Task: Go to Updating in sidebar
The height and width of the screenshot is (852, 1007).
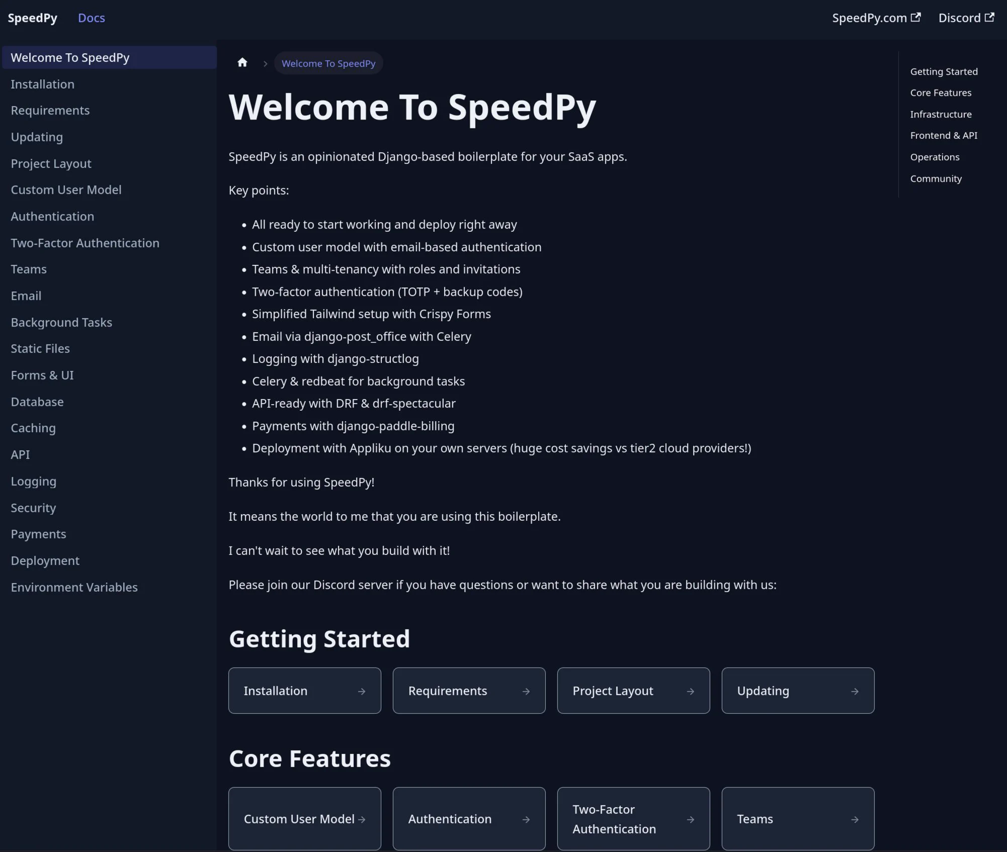Action: tap(110, 137)
